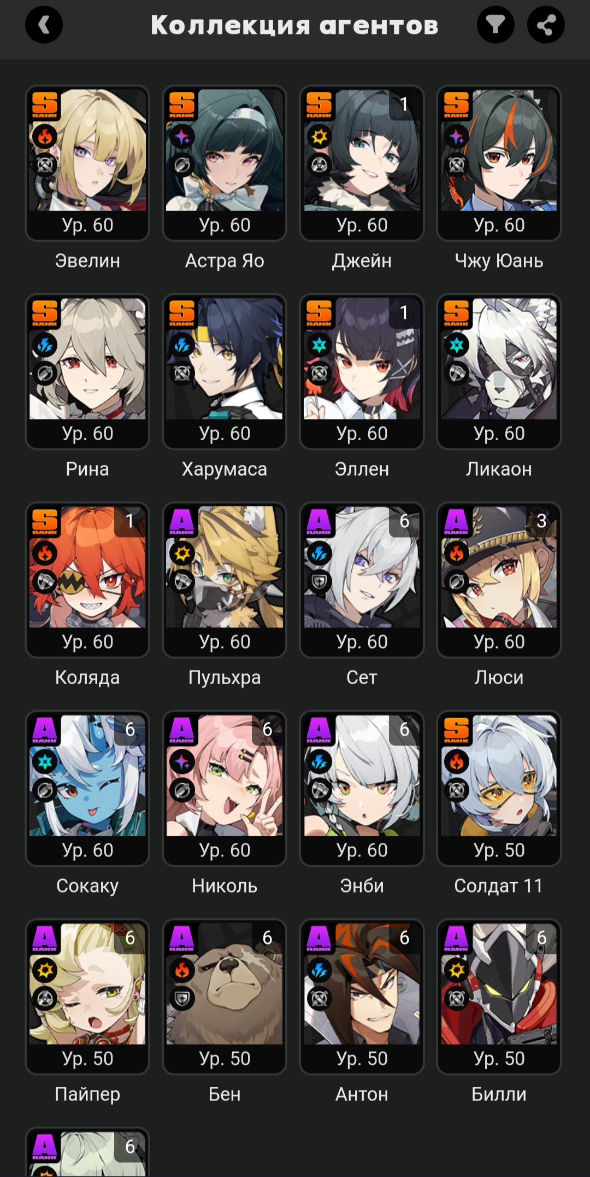Go back using the arrow icon

click(x=44, y=25)
